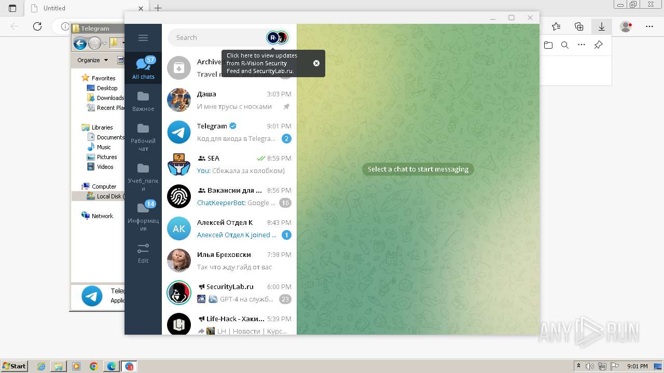The image size is (664, 373).
Task: Open the SEA group chat
Action: 229,164
